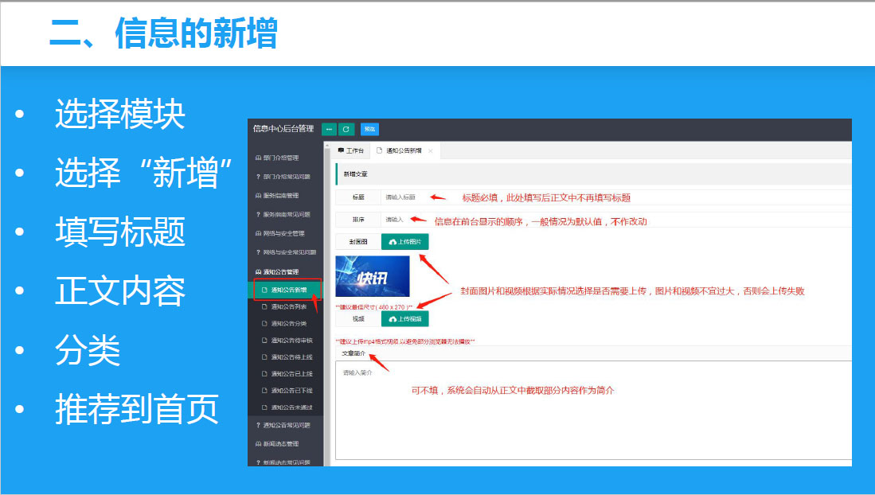
Task: Open 通知公告待审核 in the sidebar
Action: [291, 341]
